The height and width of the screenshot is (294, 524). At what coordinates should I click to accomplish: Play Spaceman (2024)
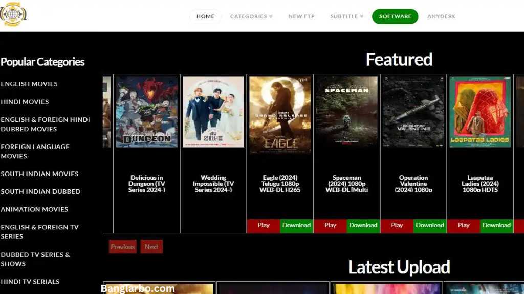click(x=330, y=226)
